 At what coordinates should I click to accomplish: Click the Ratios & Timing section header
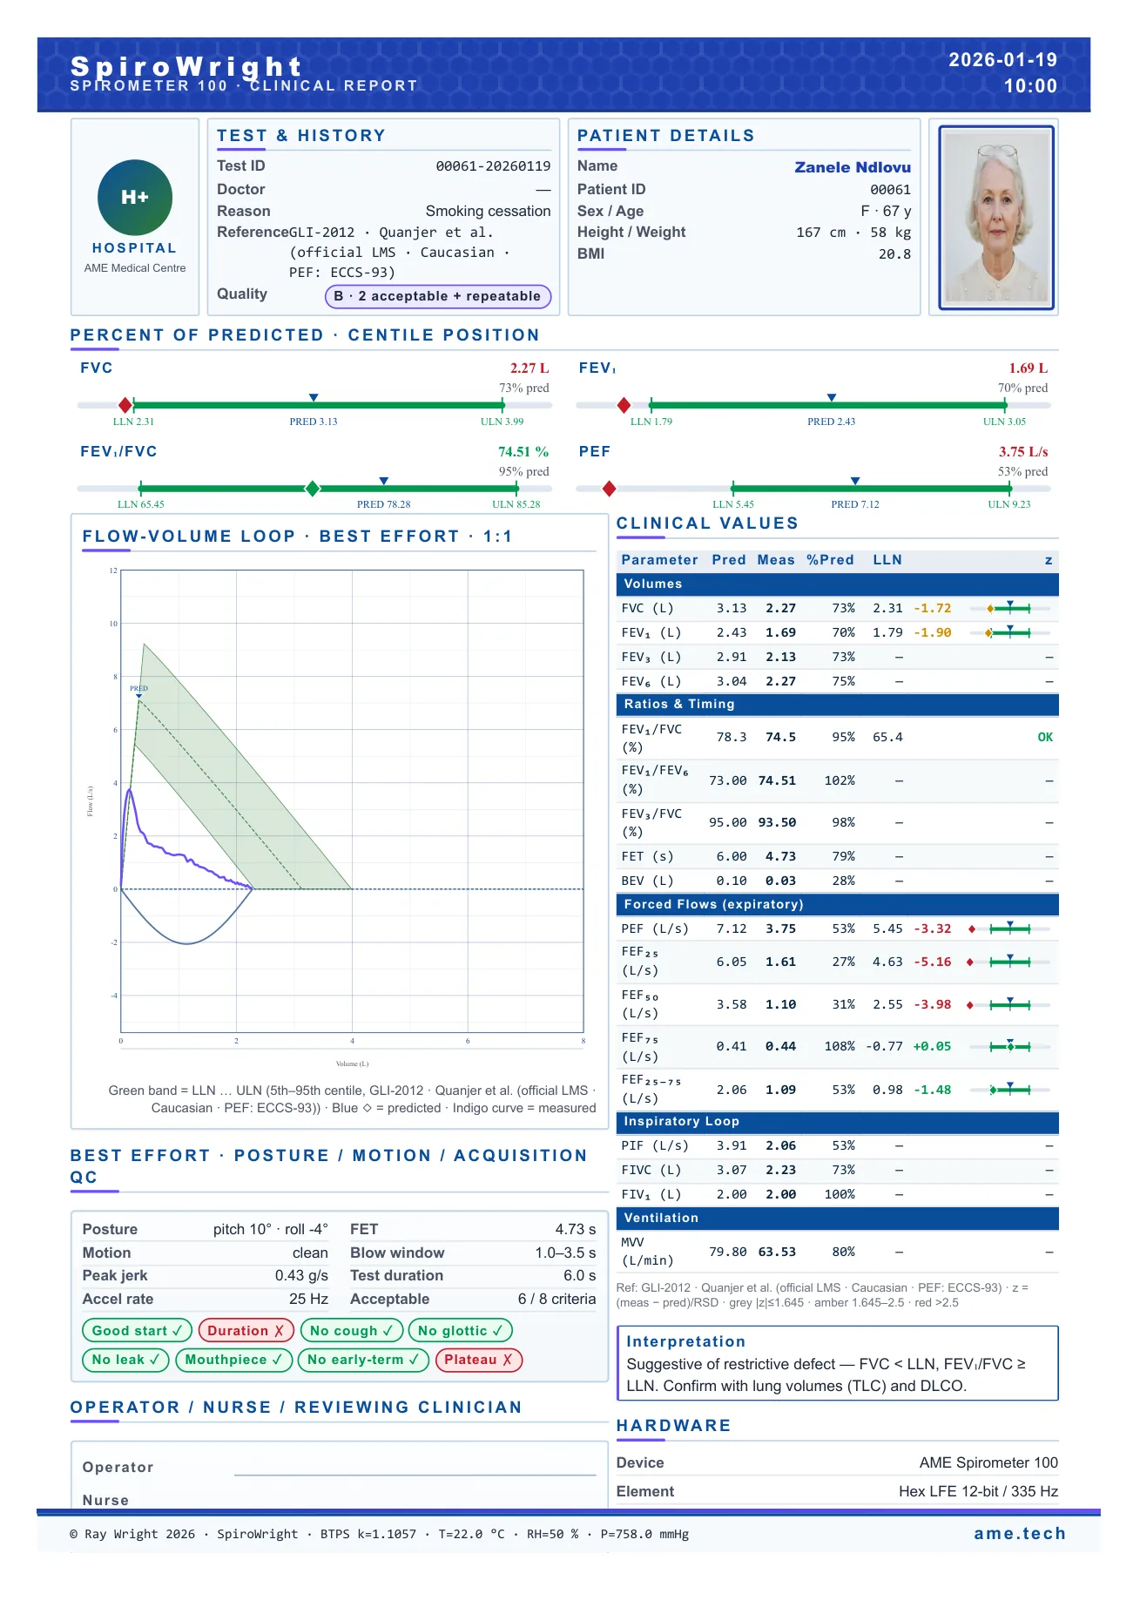point(838,705)
